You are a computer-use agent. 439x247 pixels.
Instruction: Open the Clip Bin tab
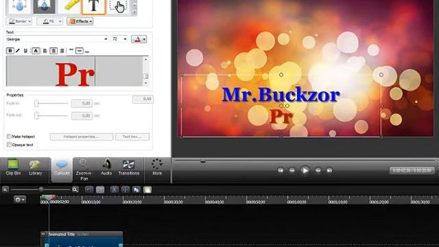13,167
